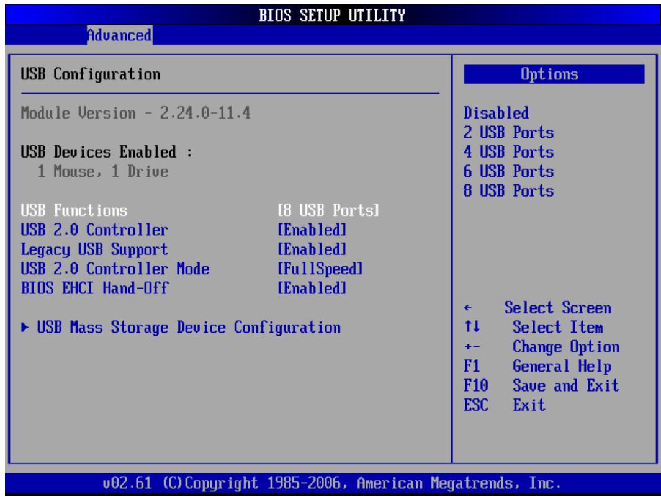Choose Disabled in the Options list

click(496, 113)
